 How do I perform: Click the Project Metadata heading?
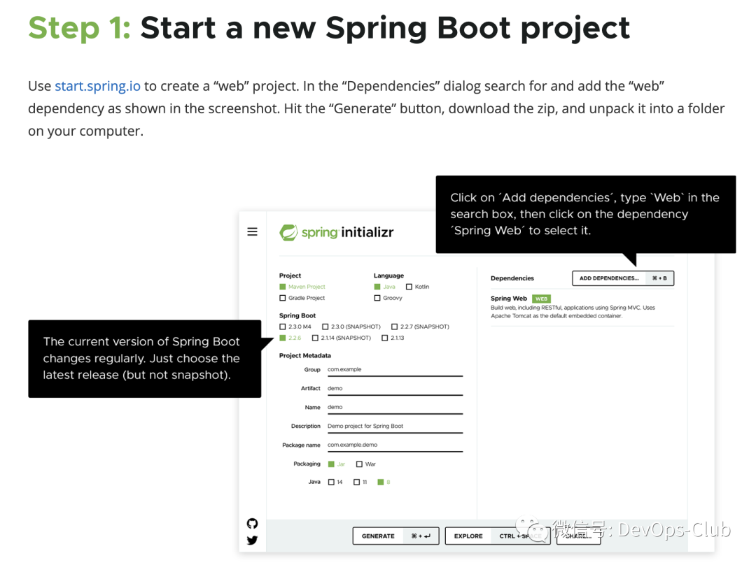pos(305,356)
